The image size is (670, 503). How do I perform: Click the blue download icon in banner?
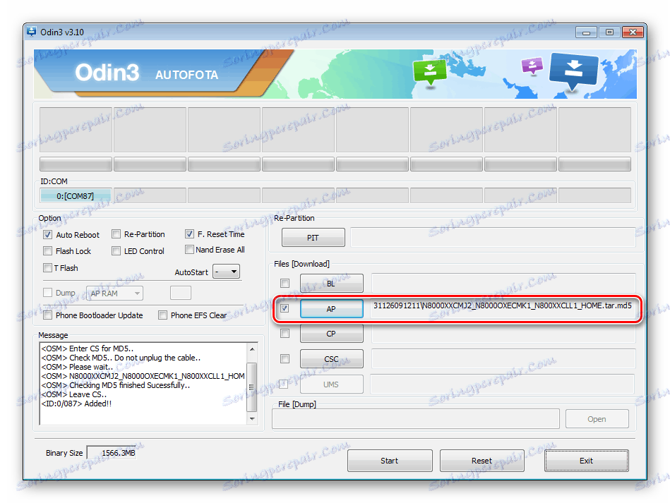pyautogui.click(x=573, y=71)
